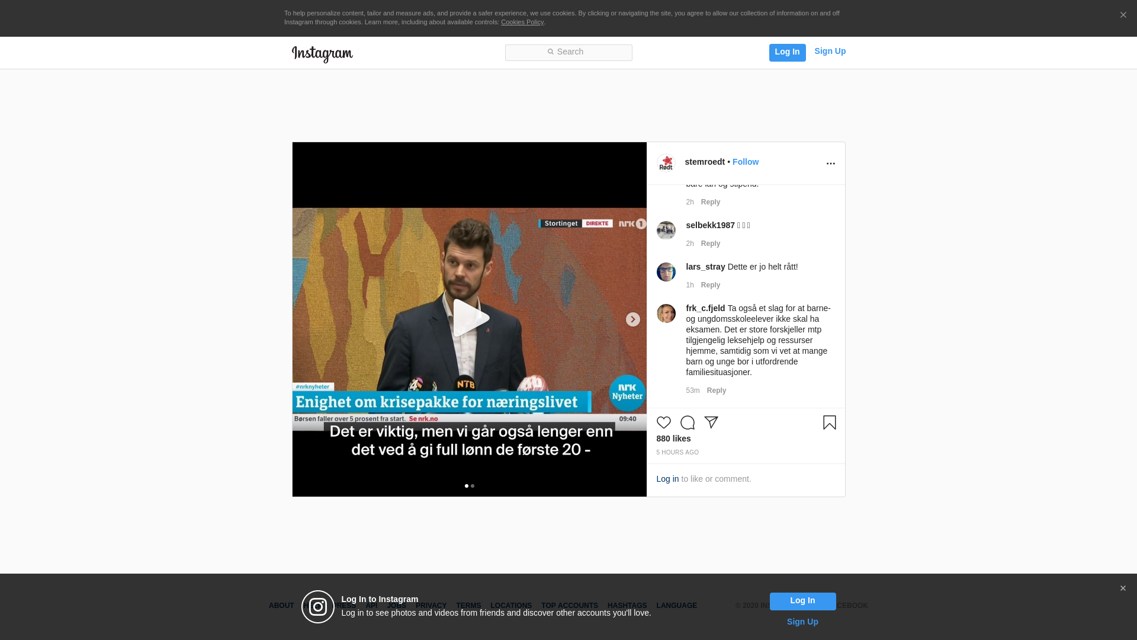Click the Instagram logo
Image resolution: width=1137 pixels, height=640 pixels.
322,54
